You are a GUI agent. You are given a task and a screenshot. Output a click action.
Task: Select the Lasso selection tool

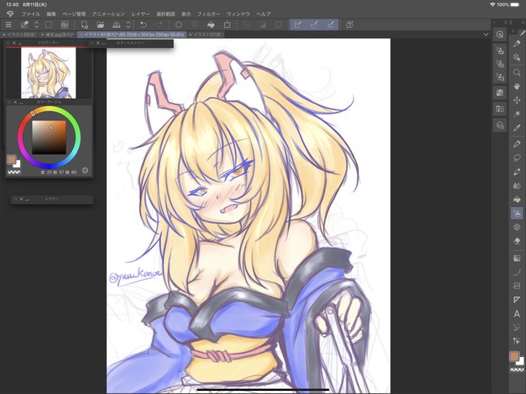(x=517, y=158)
